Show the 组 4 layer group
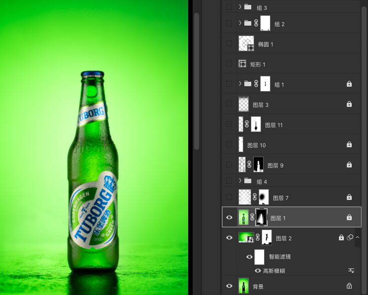 click(x=229, y=180)
